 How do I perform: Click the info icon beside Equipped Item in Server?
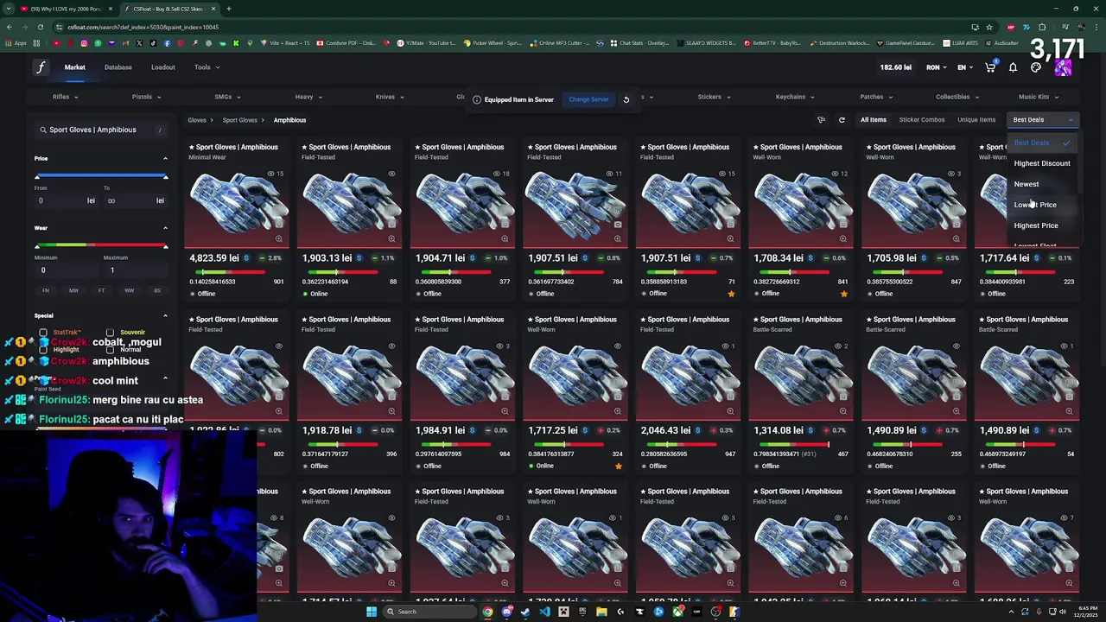[476, 99]
